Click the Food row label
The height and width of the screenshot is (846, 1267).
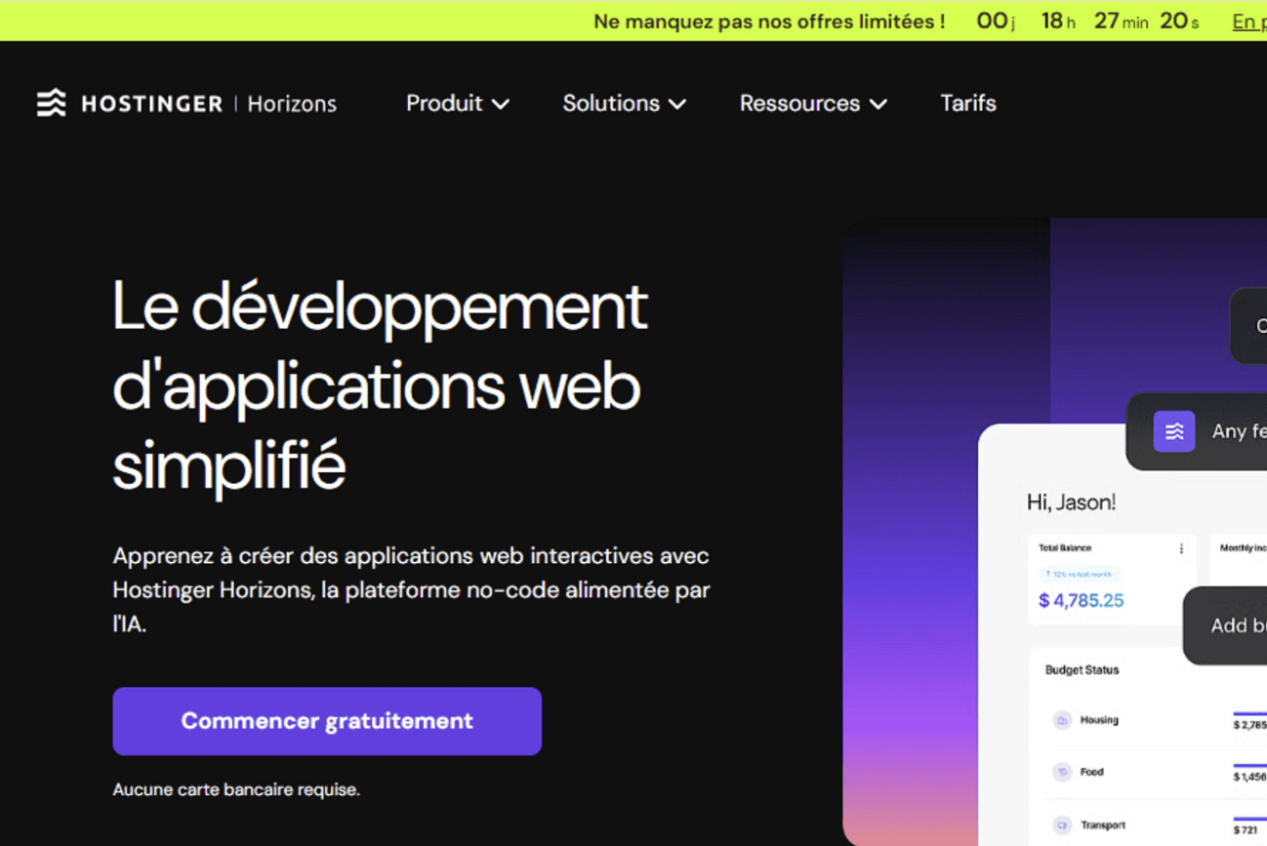[x=1091, y=772]
